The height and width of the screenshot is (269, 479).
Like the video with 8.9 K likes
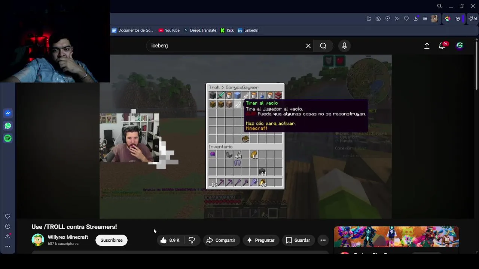point(170,240)
